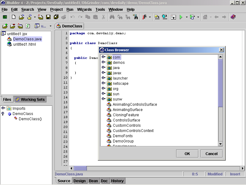This screenshot has height=185, width=246.
Task: Expand the javax package node
Action: point(103,72)
